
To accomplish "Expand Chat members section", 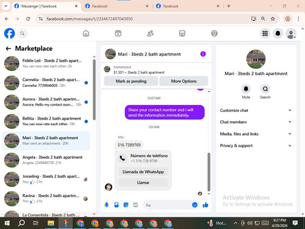I will [x=256, y=122].
